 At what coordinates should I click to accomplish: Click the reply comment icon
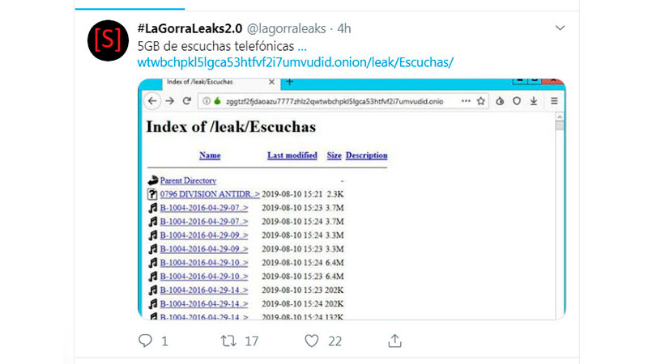pyautogui.click(x=145, y=341)
